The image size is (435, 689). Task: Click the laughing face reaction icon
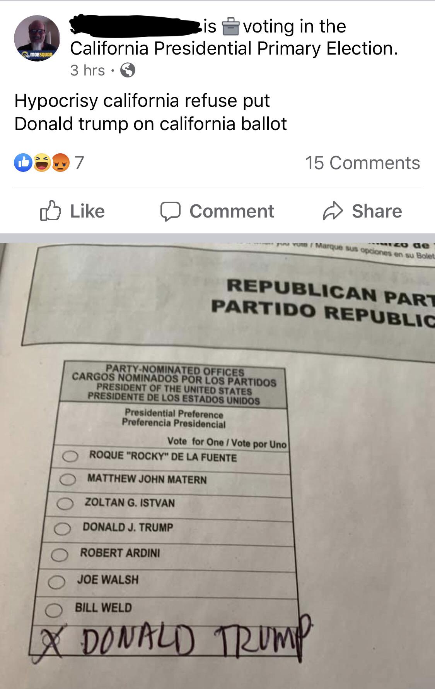[42, 163]
